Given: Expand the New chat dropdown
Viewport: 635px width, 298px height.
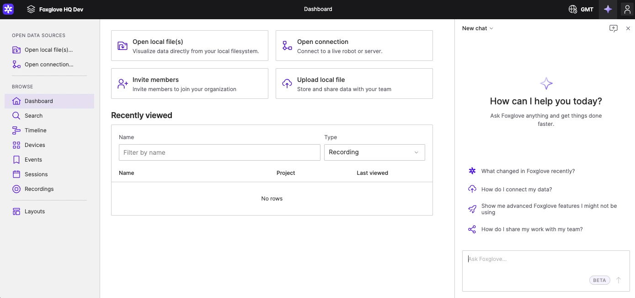Looking at the screenshot, I should click(x=478, y=28).
